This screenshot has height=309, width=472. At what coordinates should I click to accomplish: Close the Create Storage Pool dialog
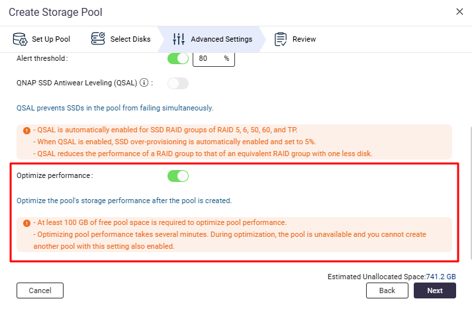click(460, 11)
